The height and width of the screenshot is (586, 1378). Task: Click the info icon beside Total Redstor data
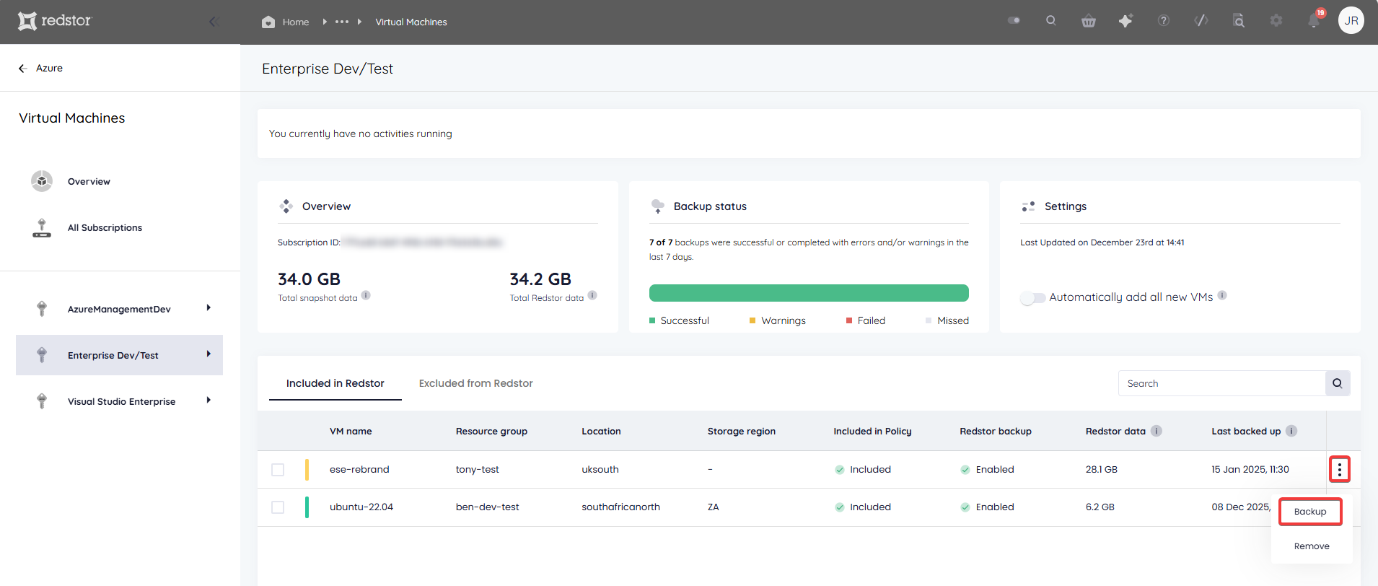tap(592, 295)
